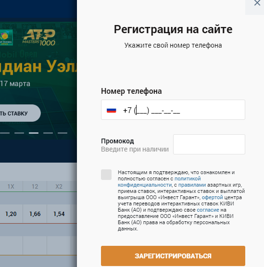This screenshot has height=267, width=264.
Task: Open the согласие link
Action: (208, 210)
